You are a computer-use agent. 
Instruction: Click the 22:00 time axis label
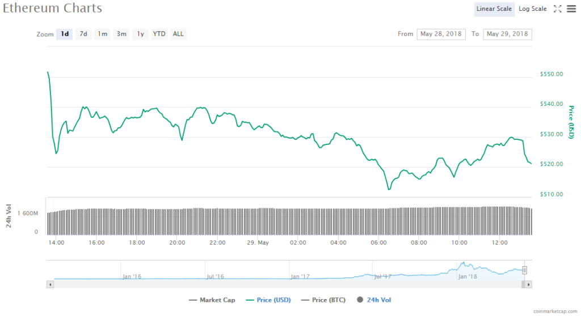pyautogui.click(x=217, y=243)
